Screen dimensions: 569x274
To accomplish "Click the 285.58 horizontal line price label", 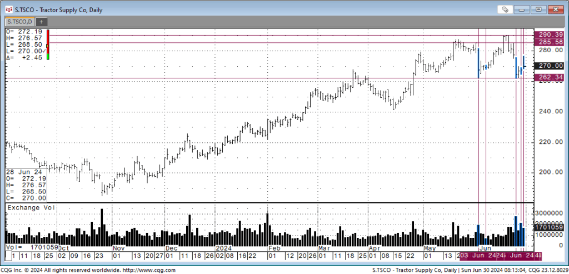I will point(550,42).
